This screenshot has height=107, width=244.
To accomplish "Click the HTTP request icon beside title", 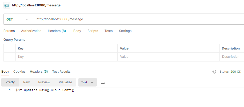I will pos(6,5).
